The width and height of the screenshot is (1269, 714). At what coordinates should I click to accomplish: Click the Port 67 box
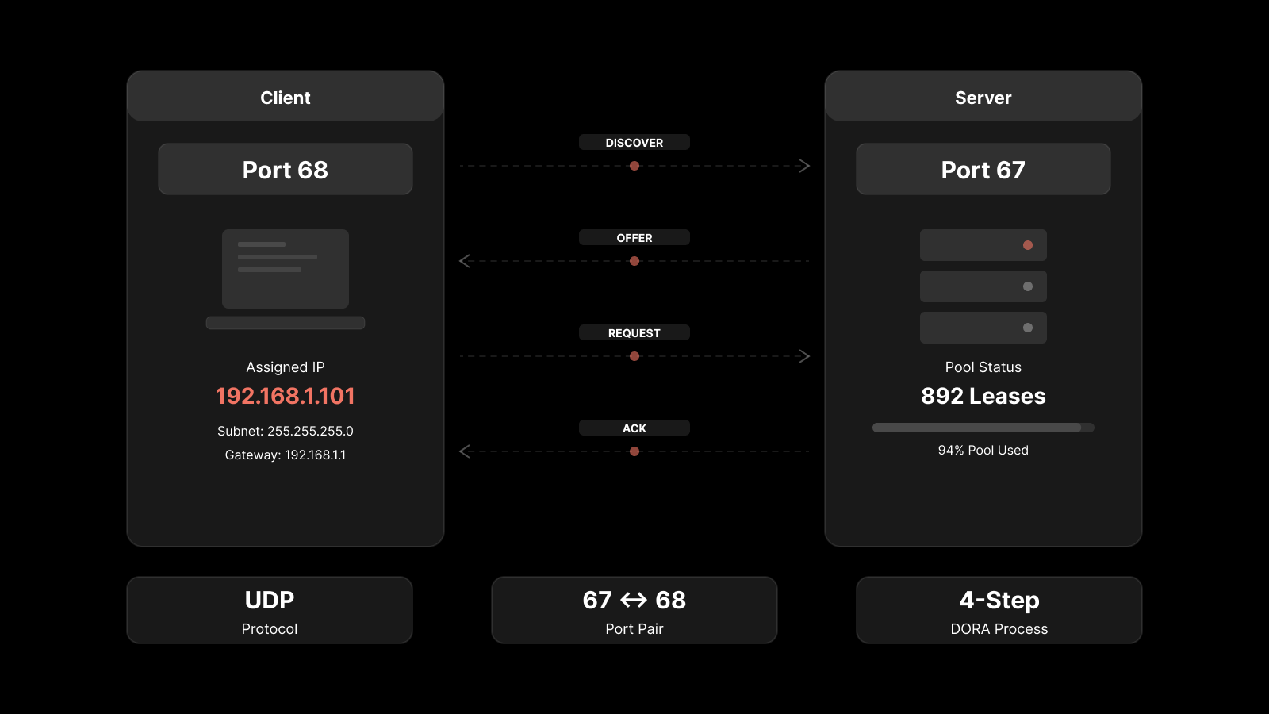click(x=983, y=170)
